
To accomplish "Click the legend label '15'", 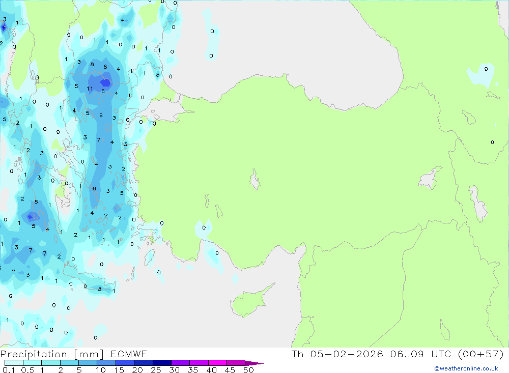I will 119,370.
